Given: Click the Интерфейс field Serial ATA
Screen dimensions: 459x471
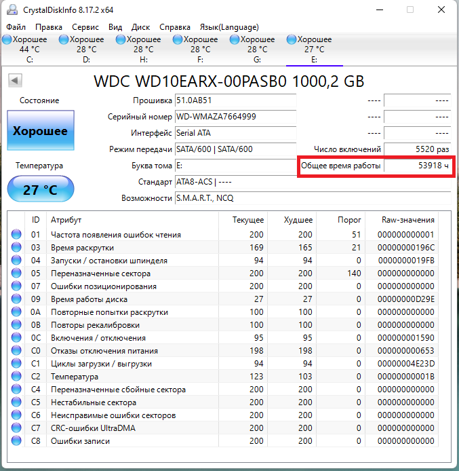Looking at the screenshot, I should [x=235, y=133].
